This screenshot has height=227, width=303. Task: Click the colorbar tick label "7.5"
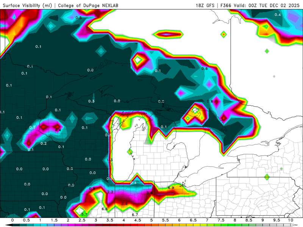pyautogui.click(x=221, y=220)
